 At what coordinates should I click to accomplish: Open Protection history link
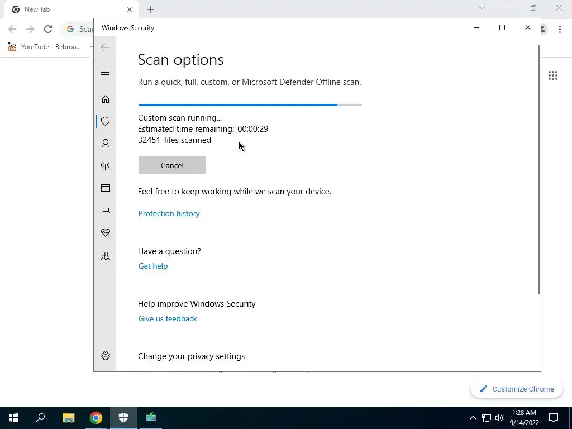pos(169,213)
